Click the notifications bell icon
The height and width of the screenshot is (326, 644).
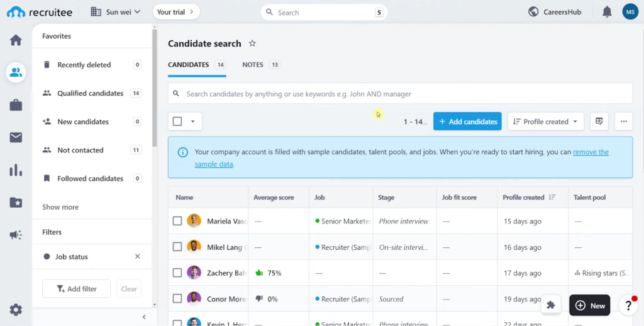click(607, 12)
